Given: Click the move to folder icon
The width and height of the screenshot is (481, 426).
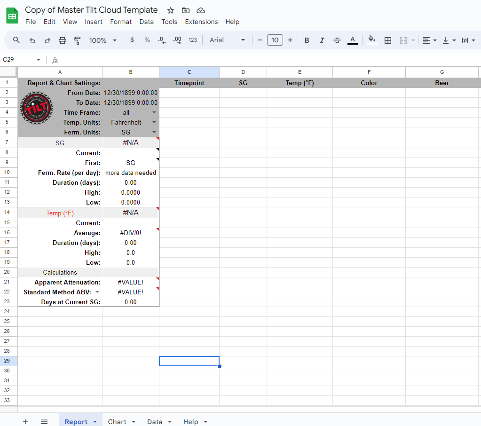Looking at the screenshot, I should (x=186, y=10).
